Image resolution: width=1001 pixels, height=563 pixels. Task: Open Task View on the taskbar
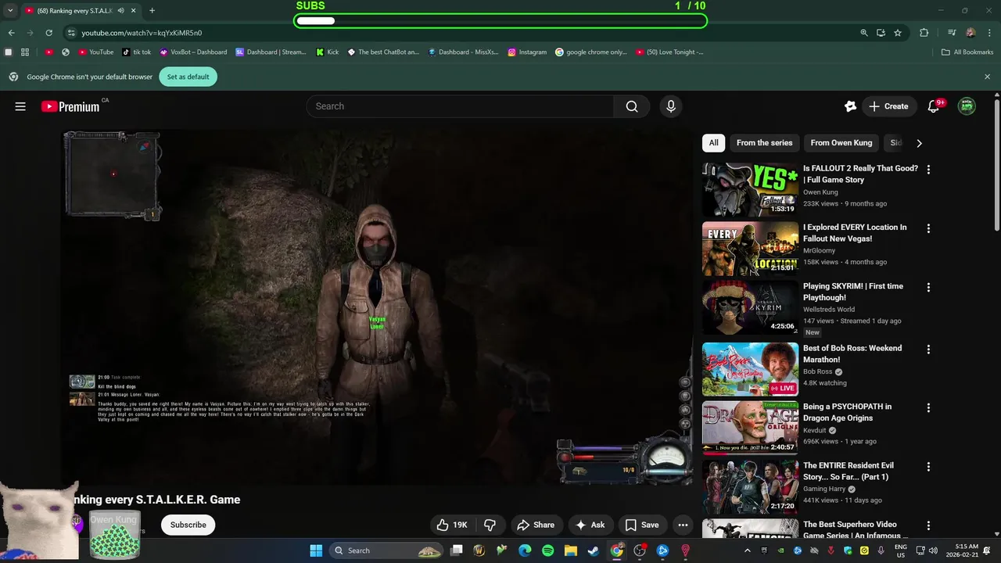point(457,550)
